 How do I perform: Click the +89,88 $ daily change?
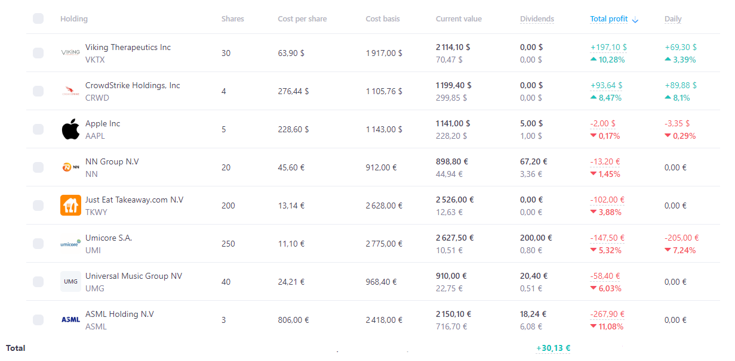681,85
